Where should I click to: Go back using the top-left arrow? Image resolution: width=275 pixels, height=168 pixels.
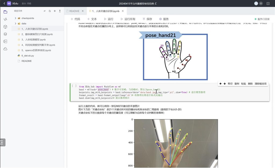[x=4, y=3]
